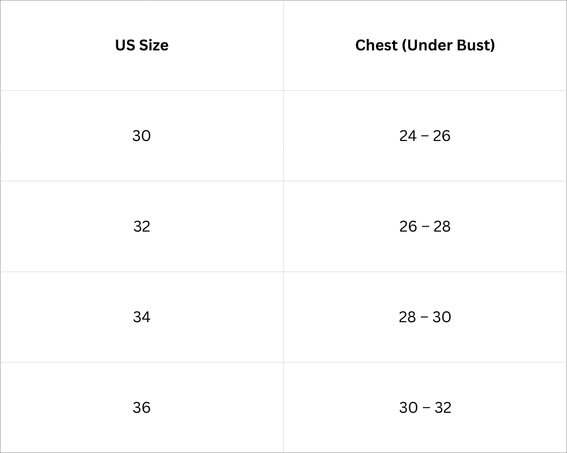Click the number 26 in first row

coord(442,136)
